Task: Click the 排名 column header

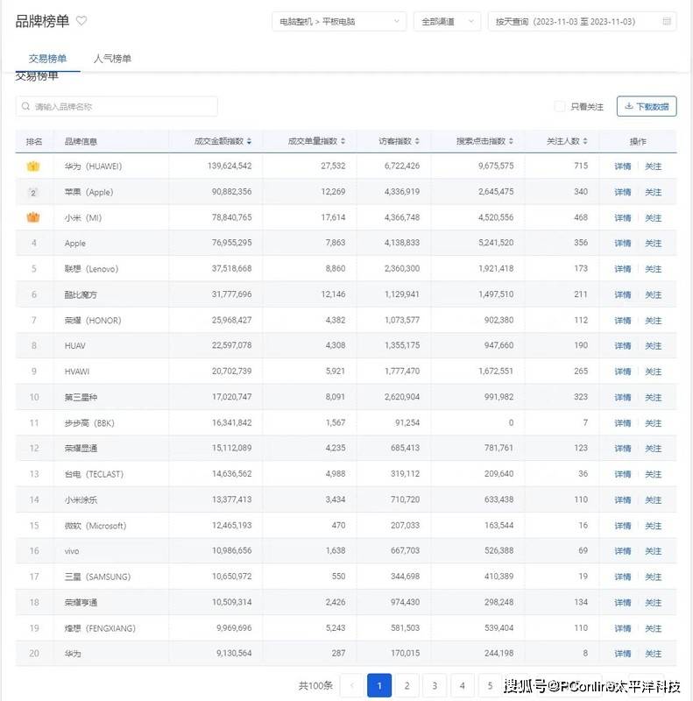Action: pos(34,141)
